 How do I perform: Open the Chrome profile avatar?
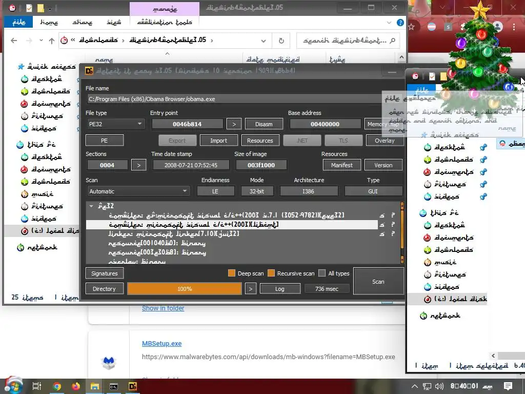pyautogui.click(x=497, y=27)
